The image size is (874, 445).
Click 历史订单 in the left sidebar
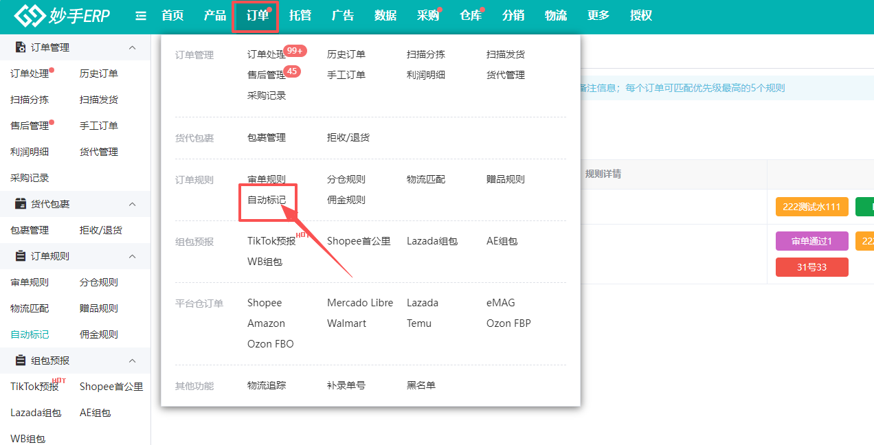tap(99, 73)
